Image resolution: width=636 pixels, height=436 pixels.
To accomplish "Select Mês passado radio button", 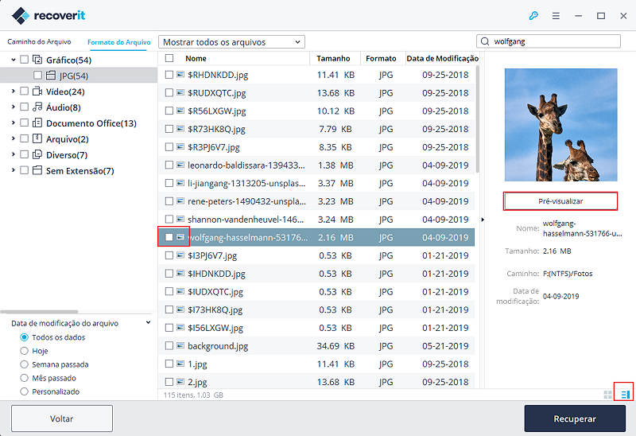I will 25,378.
